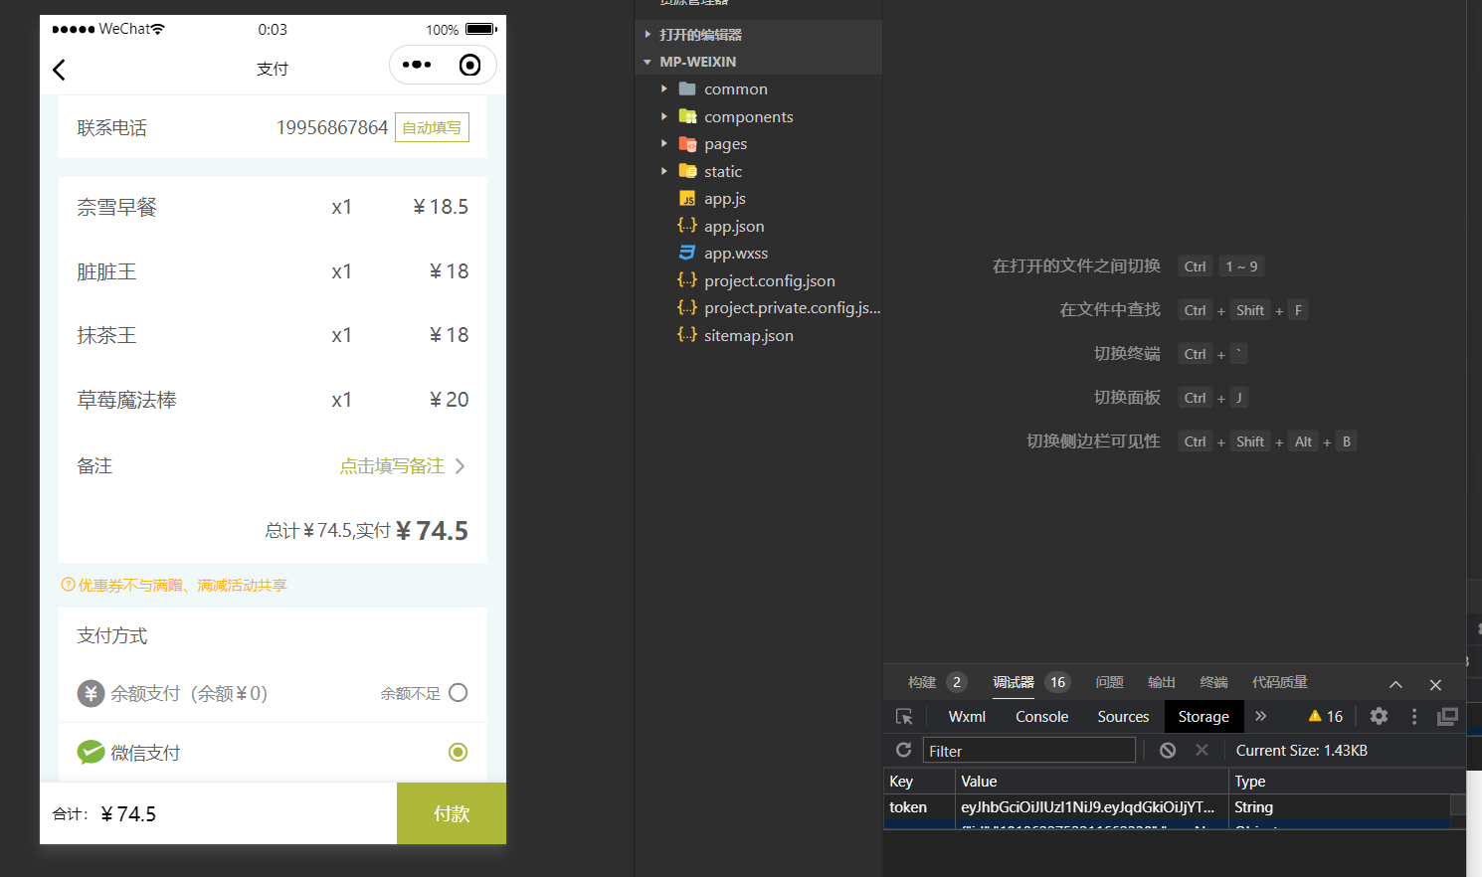Click the storage Filter input field
This screenshot has height=877, width=1482.
[1029, 751]
